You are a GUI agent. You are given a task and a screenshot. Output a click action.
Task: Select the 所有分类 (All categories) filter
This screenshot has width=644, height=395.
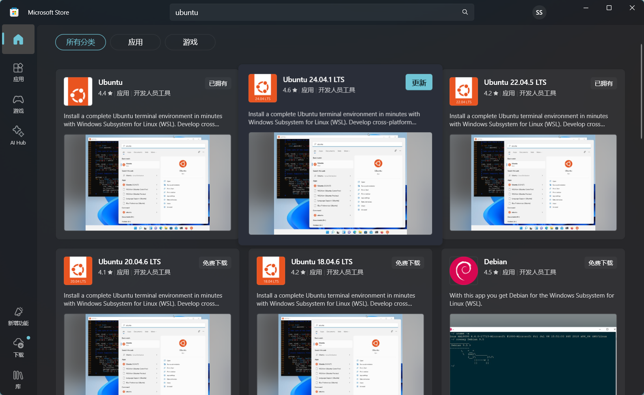coord(80,42)
